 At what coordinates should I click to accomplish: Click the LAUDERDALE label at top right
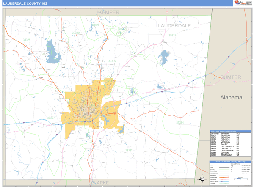coord(174,25)
